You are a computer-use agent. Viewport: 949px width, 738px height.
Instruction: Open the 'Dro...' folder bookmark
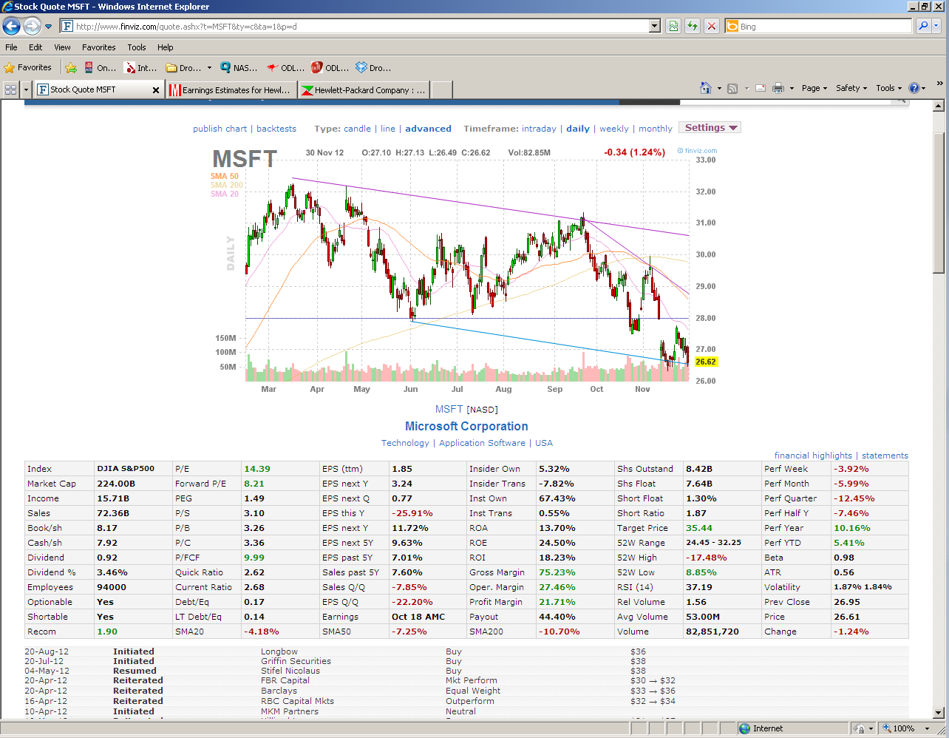click(188, 68)
